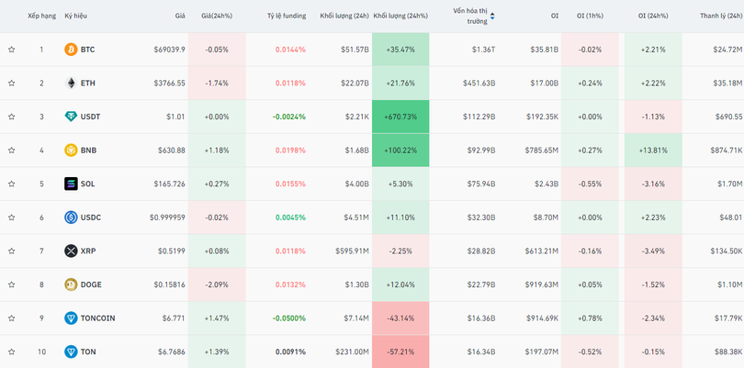The width and height of the screenshot is (744, 368).
Task: Click the OI (24h%) column header
Action: click(654, 16)
